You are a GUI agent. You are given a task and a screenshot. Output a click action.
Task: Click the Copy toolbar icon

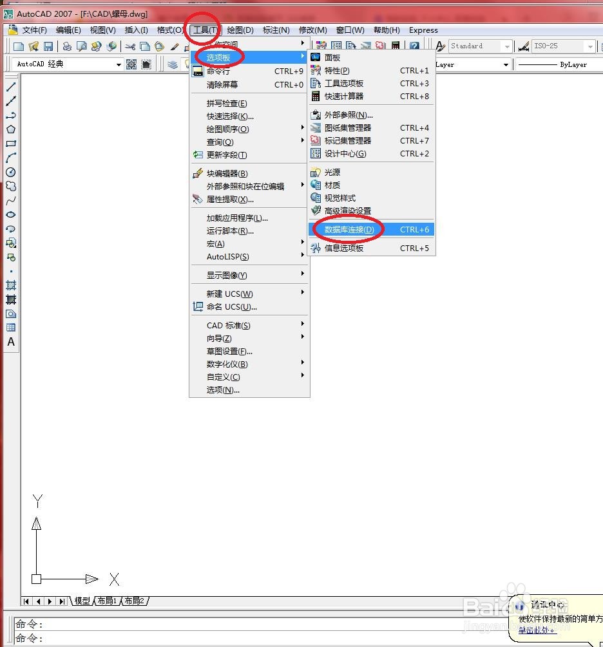pyautogui.click(x=144, y=46)
